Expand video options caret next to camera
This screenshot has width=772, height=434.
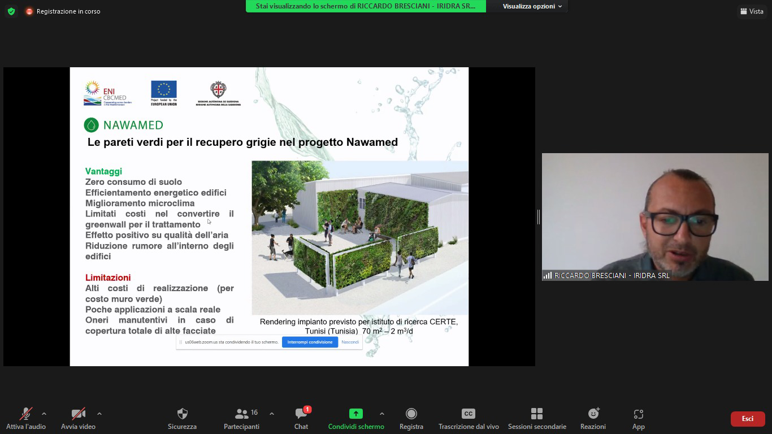(x=99, y=414)
